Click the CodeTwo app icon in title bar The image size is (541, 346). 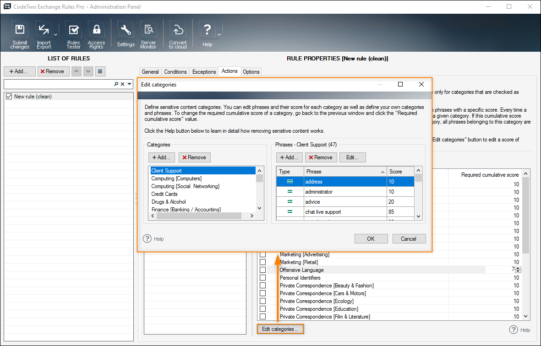click(x=6, y=6)
